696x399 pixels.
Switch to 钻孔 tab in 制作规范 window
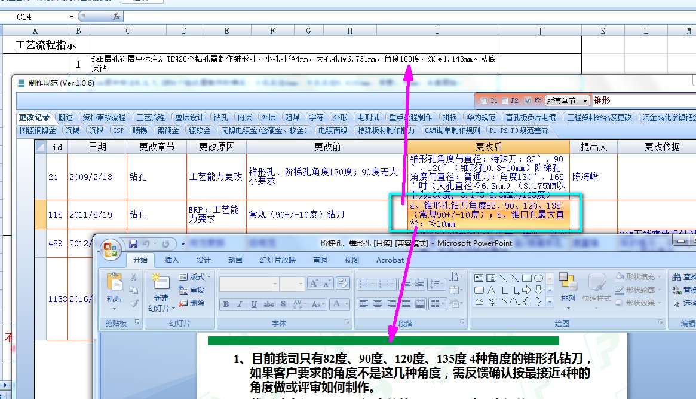click(x=220, y=118)
